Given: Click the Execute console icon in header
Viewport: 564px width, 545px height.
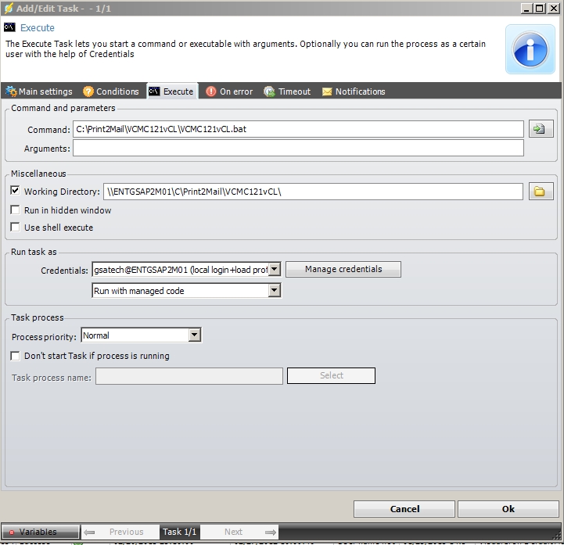Looking at the screenshot, I should pos(10,27).
